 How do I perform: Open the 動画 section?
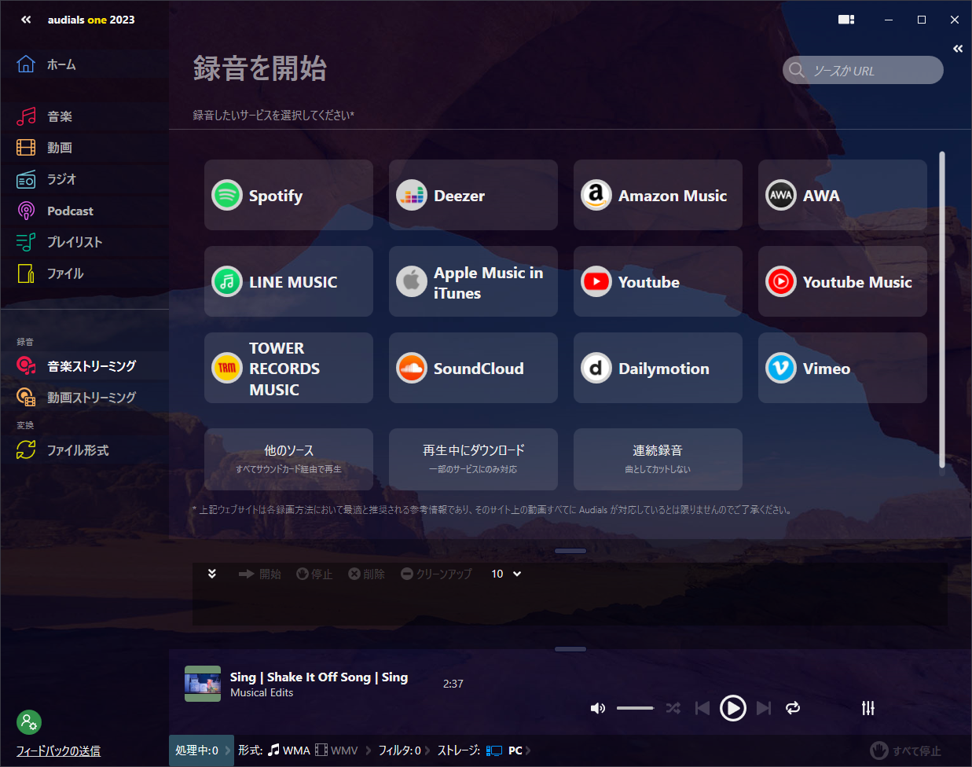click(x=84, y=148)
